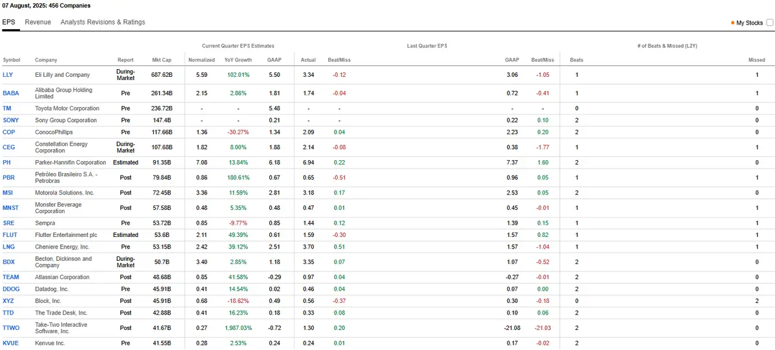Click the PH symbol link
The width and height of the screenshot is (775, 350).
6,163
